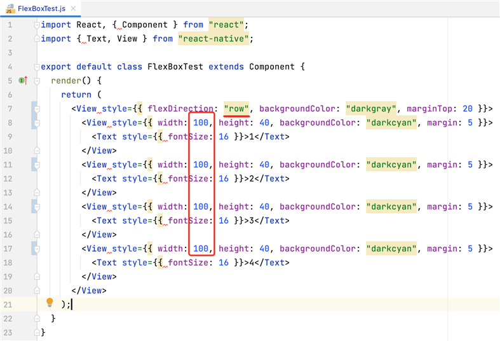Image resolution: width=500 pixels, height=341 pixels.
Task: Click width value 100 on line 17
Action: coord(201,248)
